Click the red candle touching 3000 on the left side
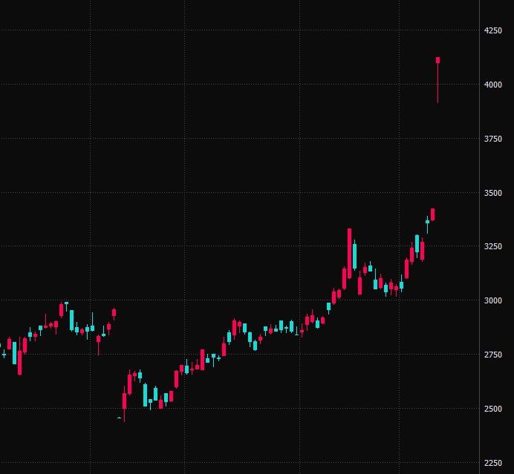The image size is (514, 474). point(62,310)
